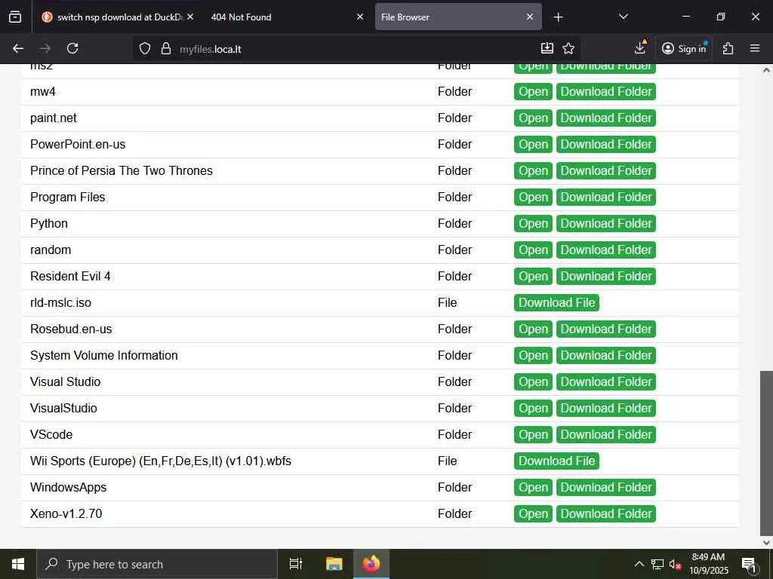The width and height of the screenshot is (773, 579).
Task: Download the Program Files folder
Action: pyautogui.click(x=606, y=197)
